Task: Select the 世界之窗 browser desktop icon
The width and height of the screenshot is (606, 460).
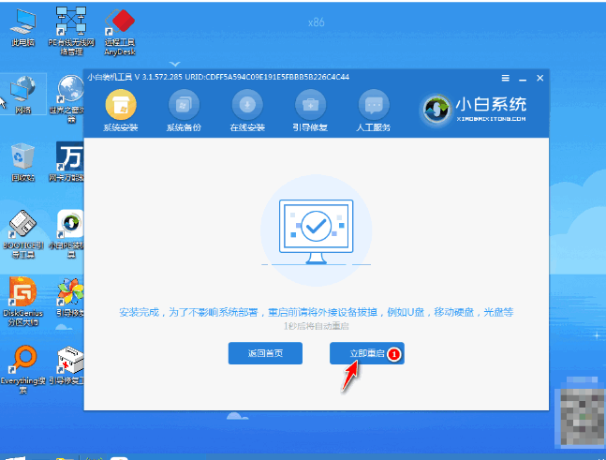Action: (x=67, y=99)
